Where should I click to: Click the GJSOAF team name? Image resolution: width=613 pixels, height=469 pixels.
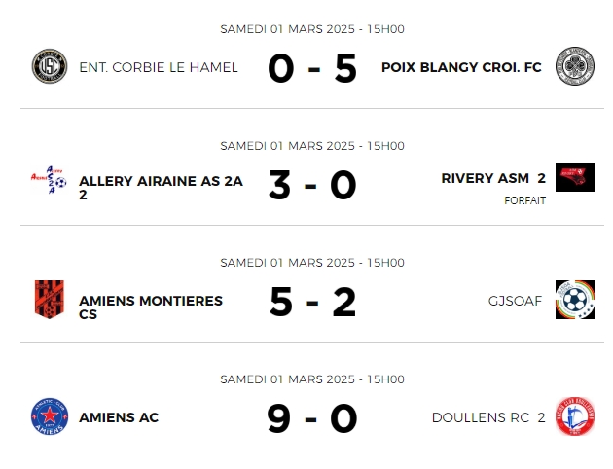coord(515,301)
